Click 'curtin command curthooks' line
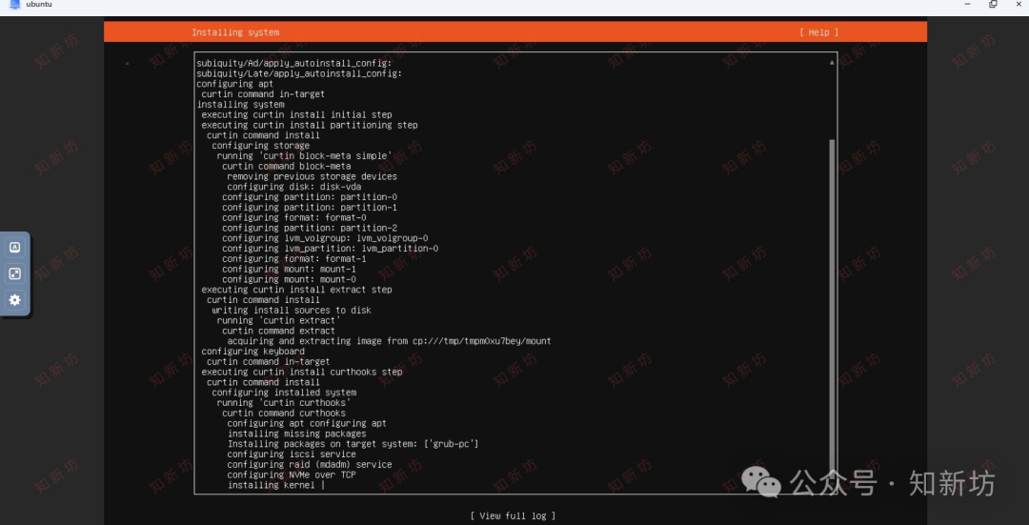This screenshot has height=525, width=1029. coord(284,414)
